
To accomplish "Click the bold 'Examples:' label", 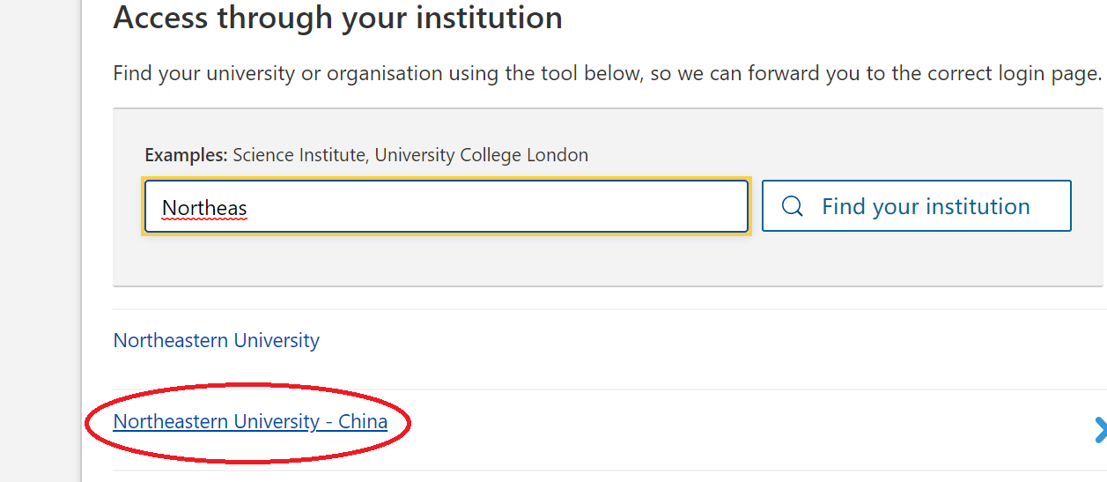I will 186,155.
